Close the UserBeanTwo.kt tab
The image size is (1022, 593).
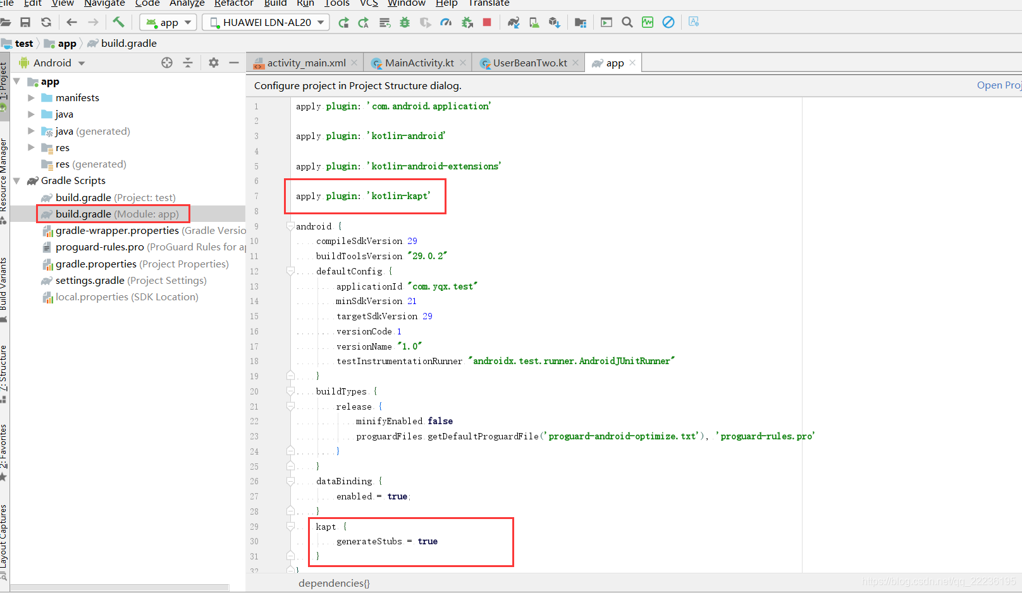(576, 63)
